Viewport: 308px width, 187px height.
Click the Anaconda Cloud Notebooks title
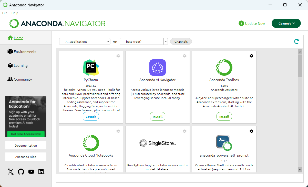pyautogui.click(x=91, y=155)
